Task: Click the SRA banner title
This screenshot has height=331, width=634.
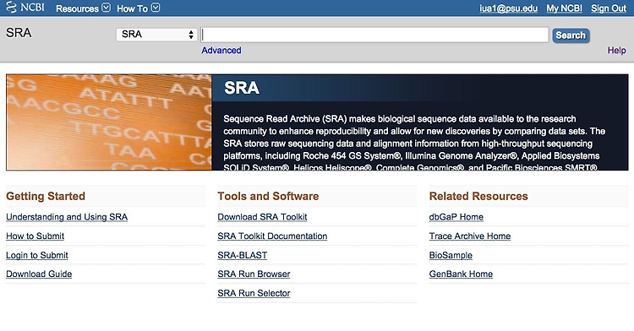Action: pos(242,88)
